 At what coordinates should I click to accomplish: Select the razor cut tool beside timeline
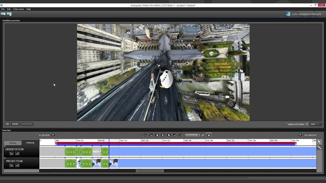point(319,147)
